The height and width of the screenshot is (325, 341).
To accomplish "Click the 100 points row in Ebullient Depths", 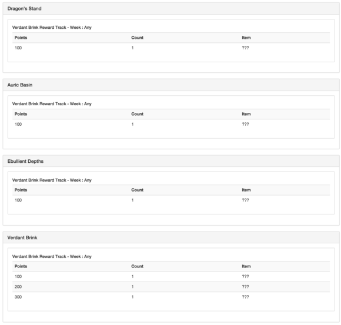I will (171, 200).
